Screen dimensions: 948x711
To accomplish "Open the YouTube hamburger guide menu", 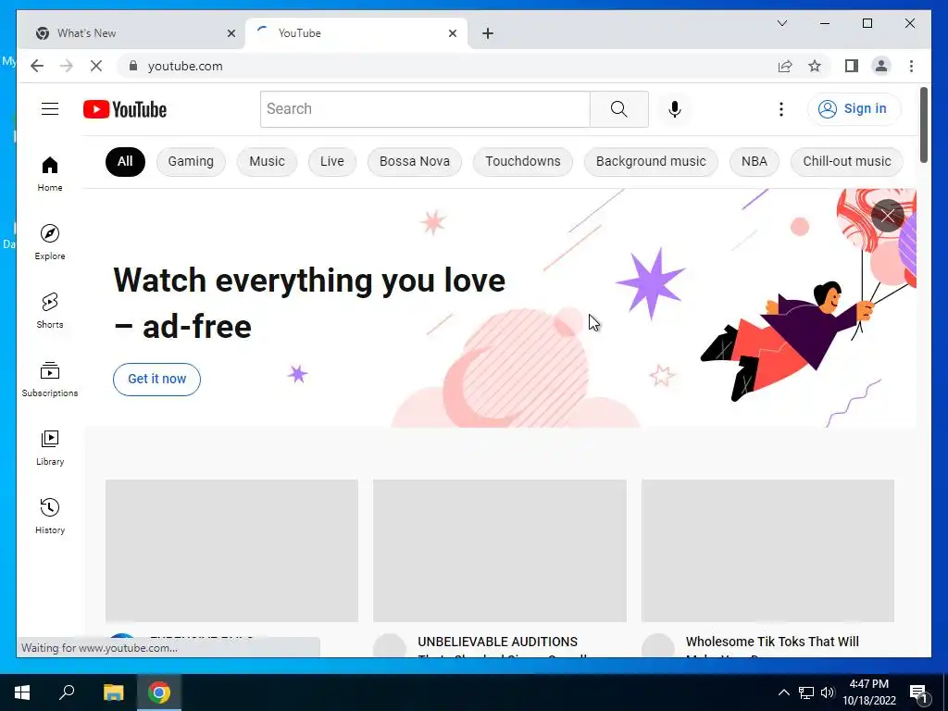I will tap(50, 109).
